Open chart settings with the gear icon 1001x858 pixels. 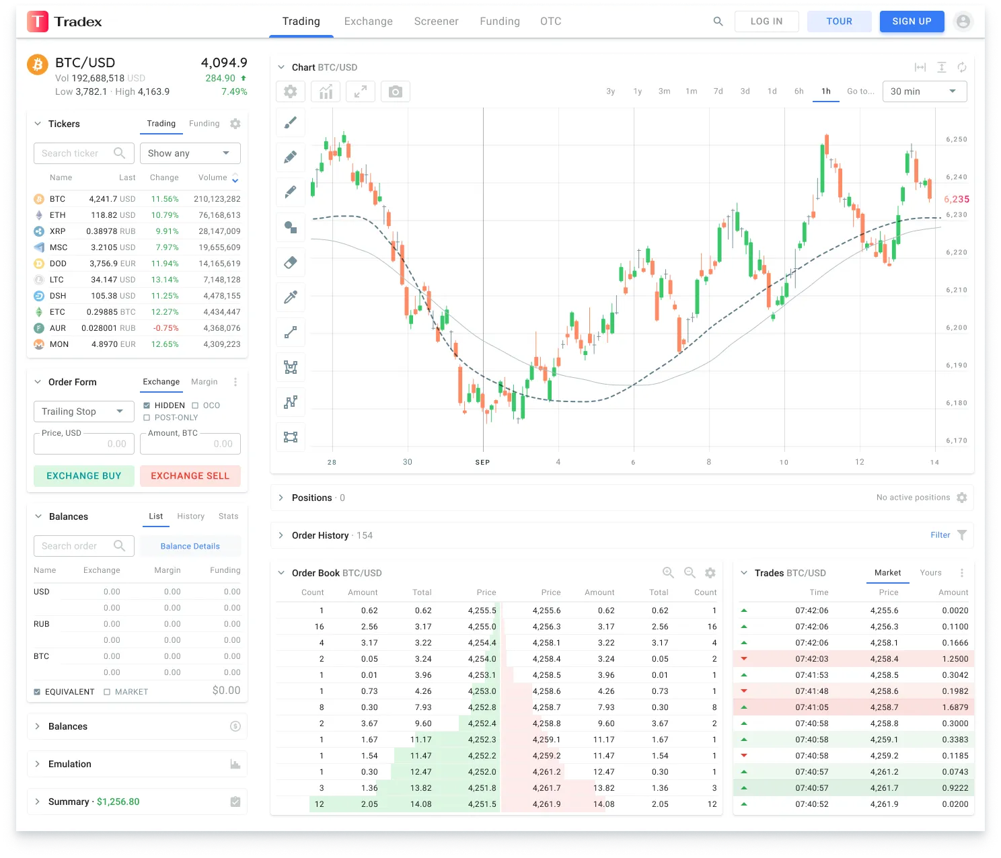[290, 91]
